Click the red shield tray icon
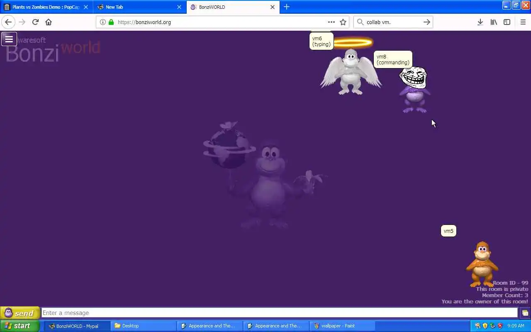Screen dimensions: 531x332 500,326
